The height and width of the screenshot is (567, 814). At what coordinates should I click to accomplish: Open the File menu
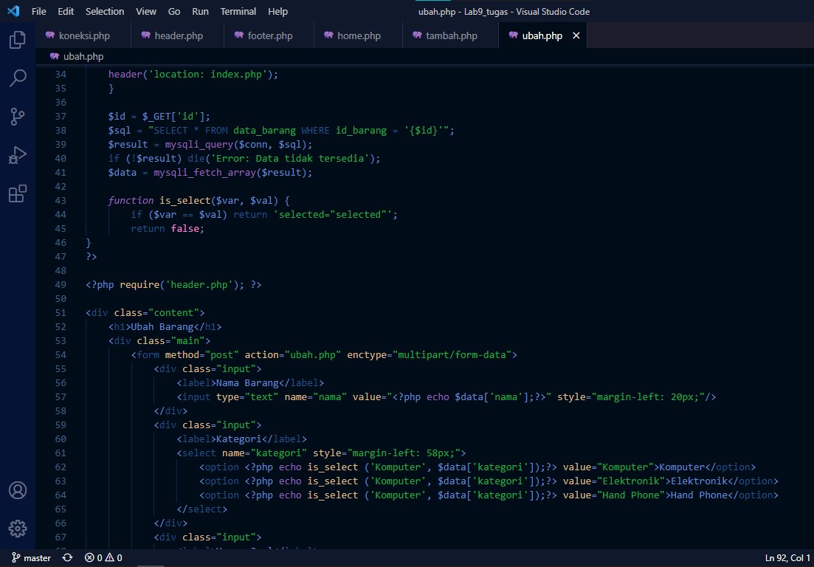pos(39,11)
